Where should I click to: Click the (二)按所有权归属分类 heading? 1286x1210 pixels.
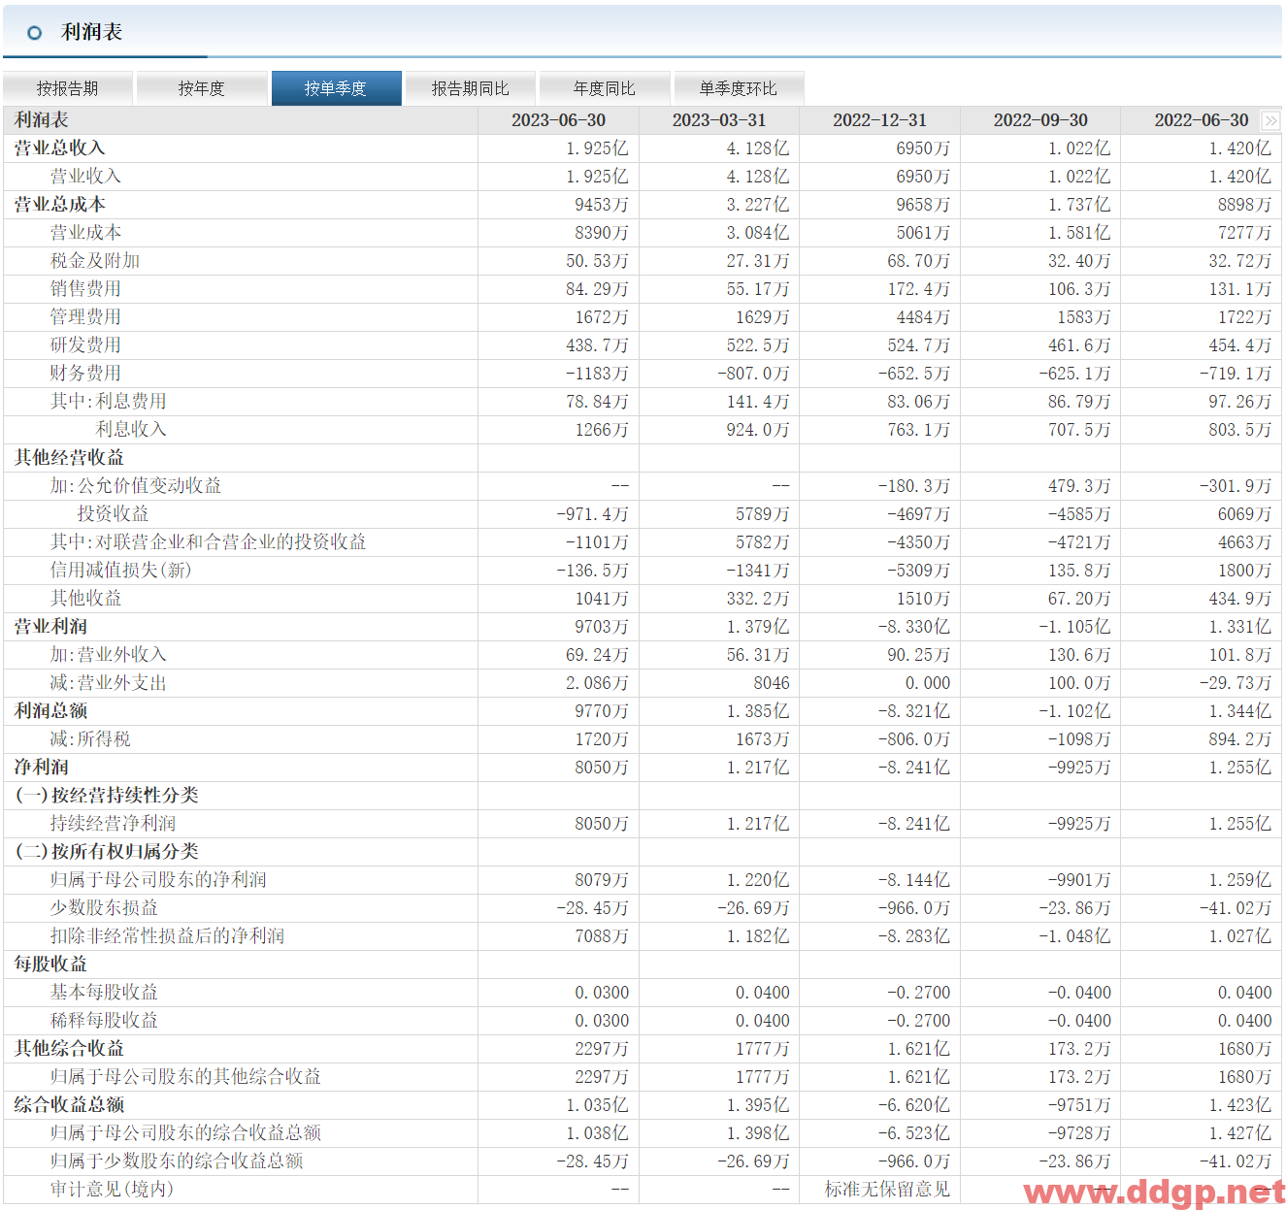pyautogui.click(x=107, y=852)
